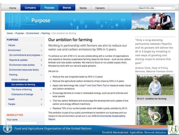179x135 pixels.
Task: Expand Environment case studies plus icon
Action: tap(41, 65)
